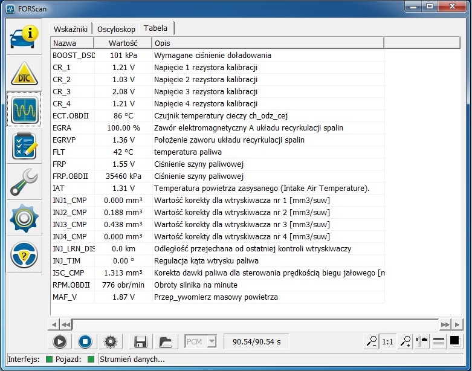Switch to the Oscyloskop tab
The height and width of the screenshot is (371, 472).
(x=116, y=29)
